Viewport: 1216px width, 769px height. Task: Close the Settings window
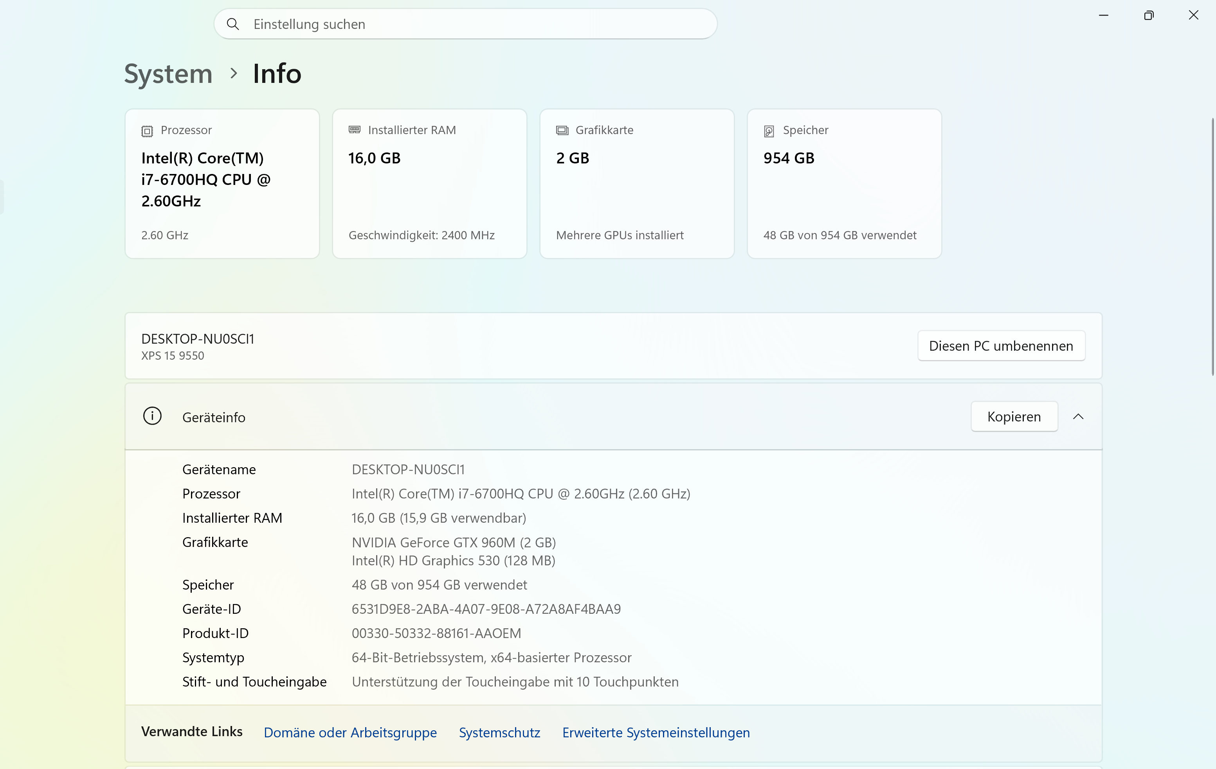[1193, 15]
